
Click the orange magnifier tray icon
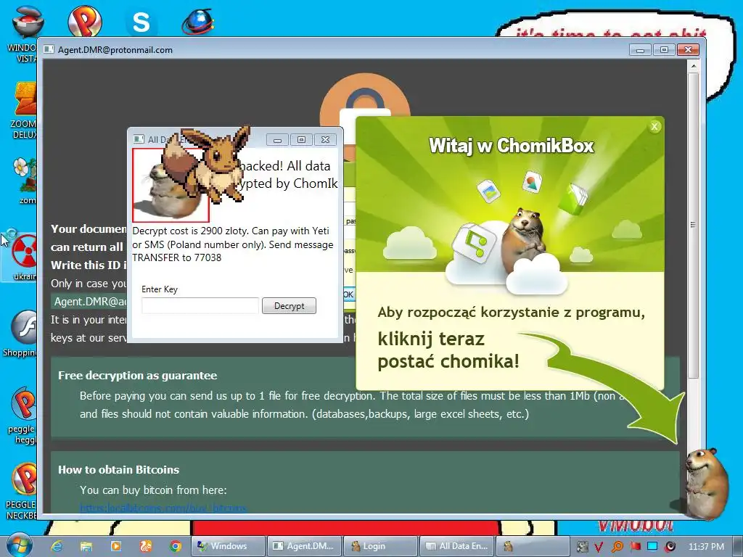(x=617, y=547)
